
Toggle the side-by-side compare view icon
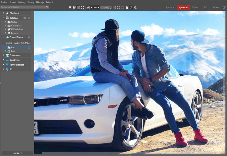[x=123, y=7]
